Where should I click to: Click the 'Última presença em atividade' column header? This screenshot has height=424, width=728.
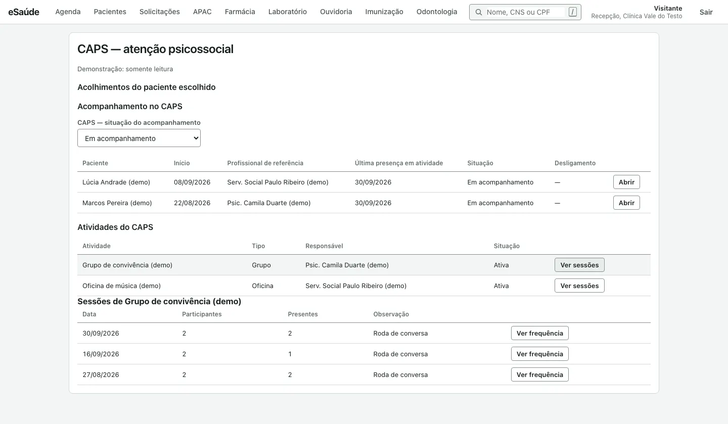399,163
